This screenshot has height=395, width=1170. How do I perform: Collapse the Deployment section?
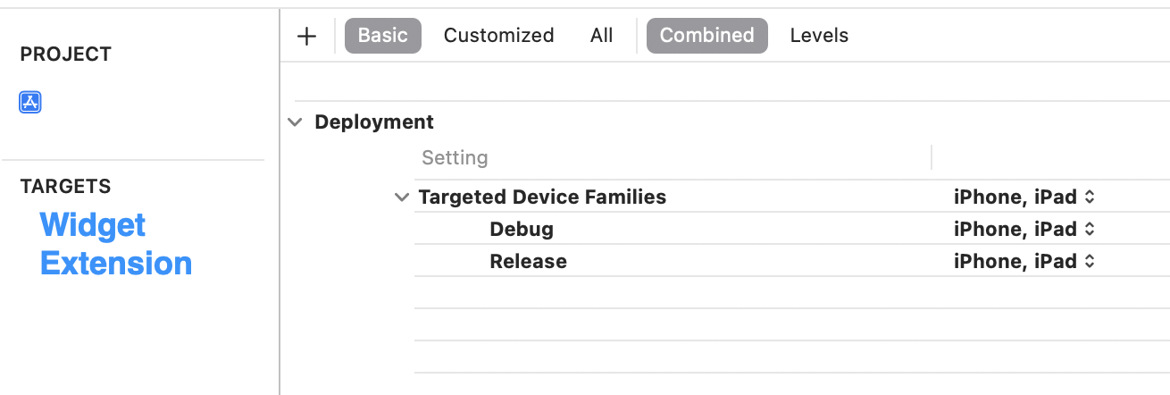pos(295,122)
